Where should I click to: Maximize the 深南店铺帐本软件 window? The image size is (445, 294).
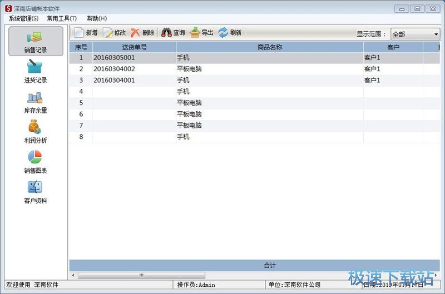pyautogui.click(x=417, y=9)
